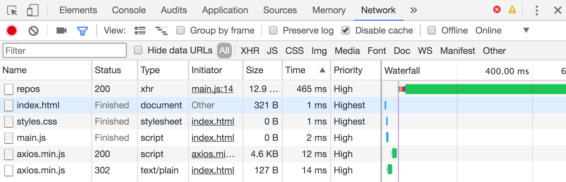566x182 pixels.
Task: Expand the hidden tabs chevron
Action: point(413,10)
